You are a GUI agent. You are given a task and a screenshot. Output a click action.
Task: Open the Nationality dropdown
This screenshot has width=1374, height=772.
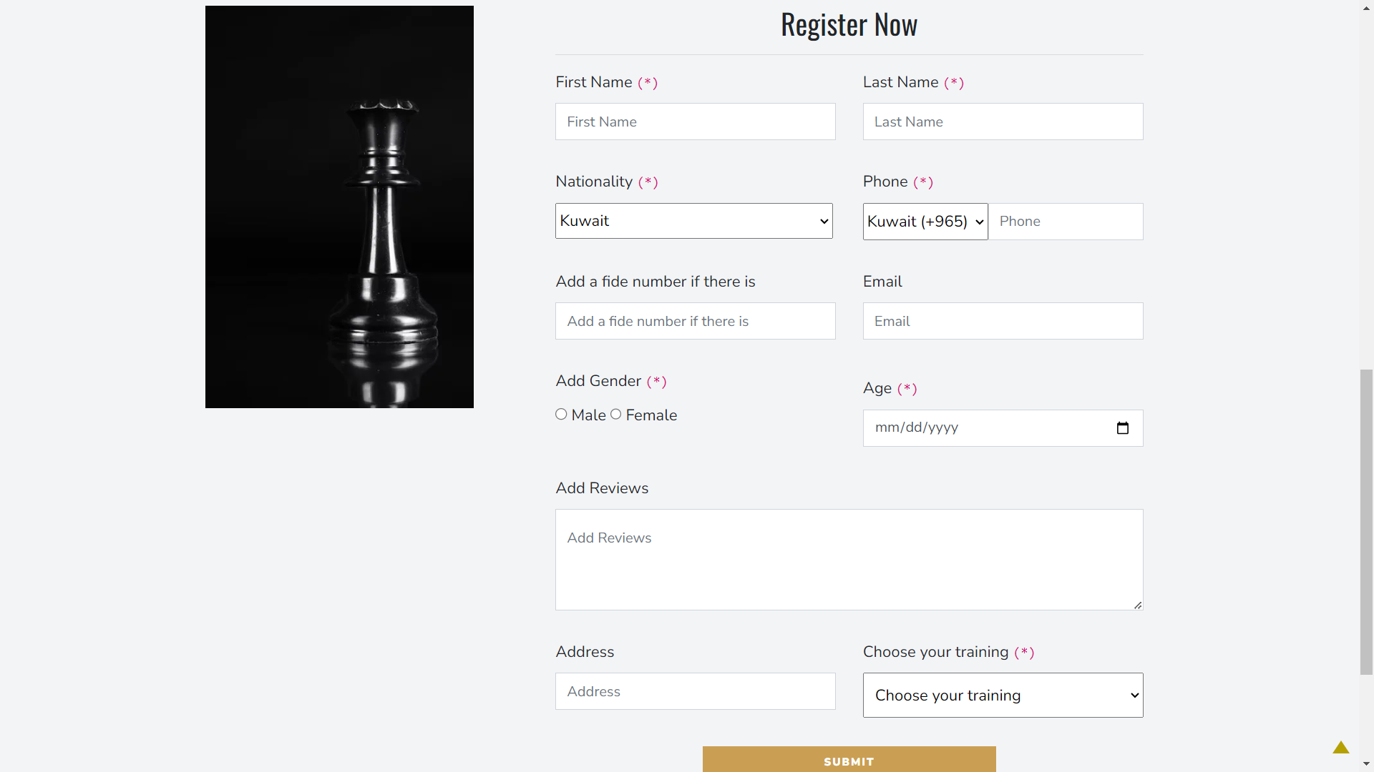pyautogui.click(x=693, y=221)
